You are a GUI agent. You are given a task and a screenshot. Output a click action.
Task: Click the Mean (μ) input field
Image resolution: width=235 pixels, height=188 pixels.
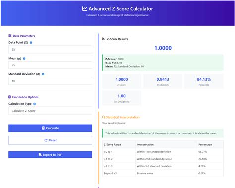50,65
